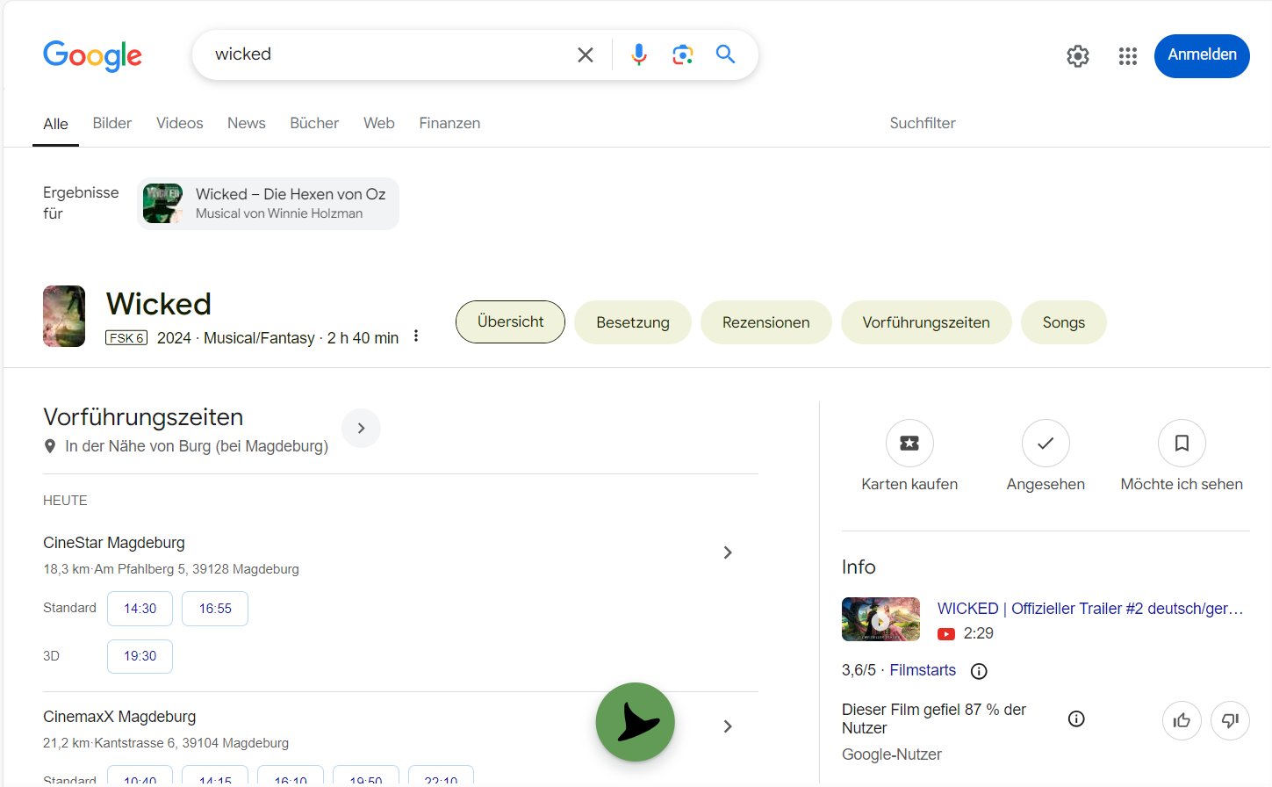Click the FSK 6 rating badge
Screen dimensions: 1272x787
(x=126, y=338)
